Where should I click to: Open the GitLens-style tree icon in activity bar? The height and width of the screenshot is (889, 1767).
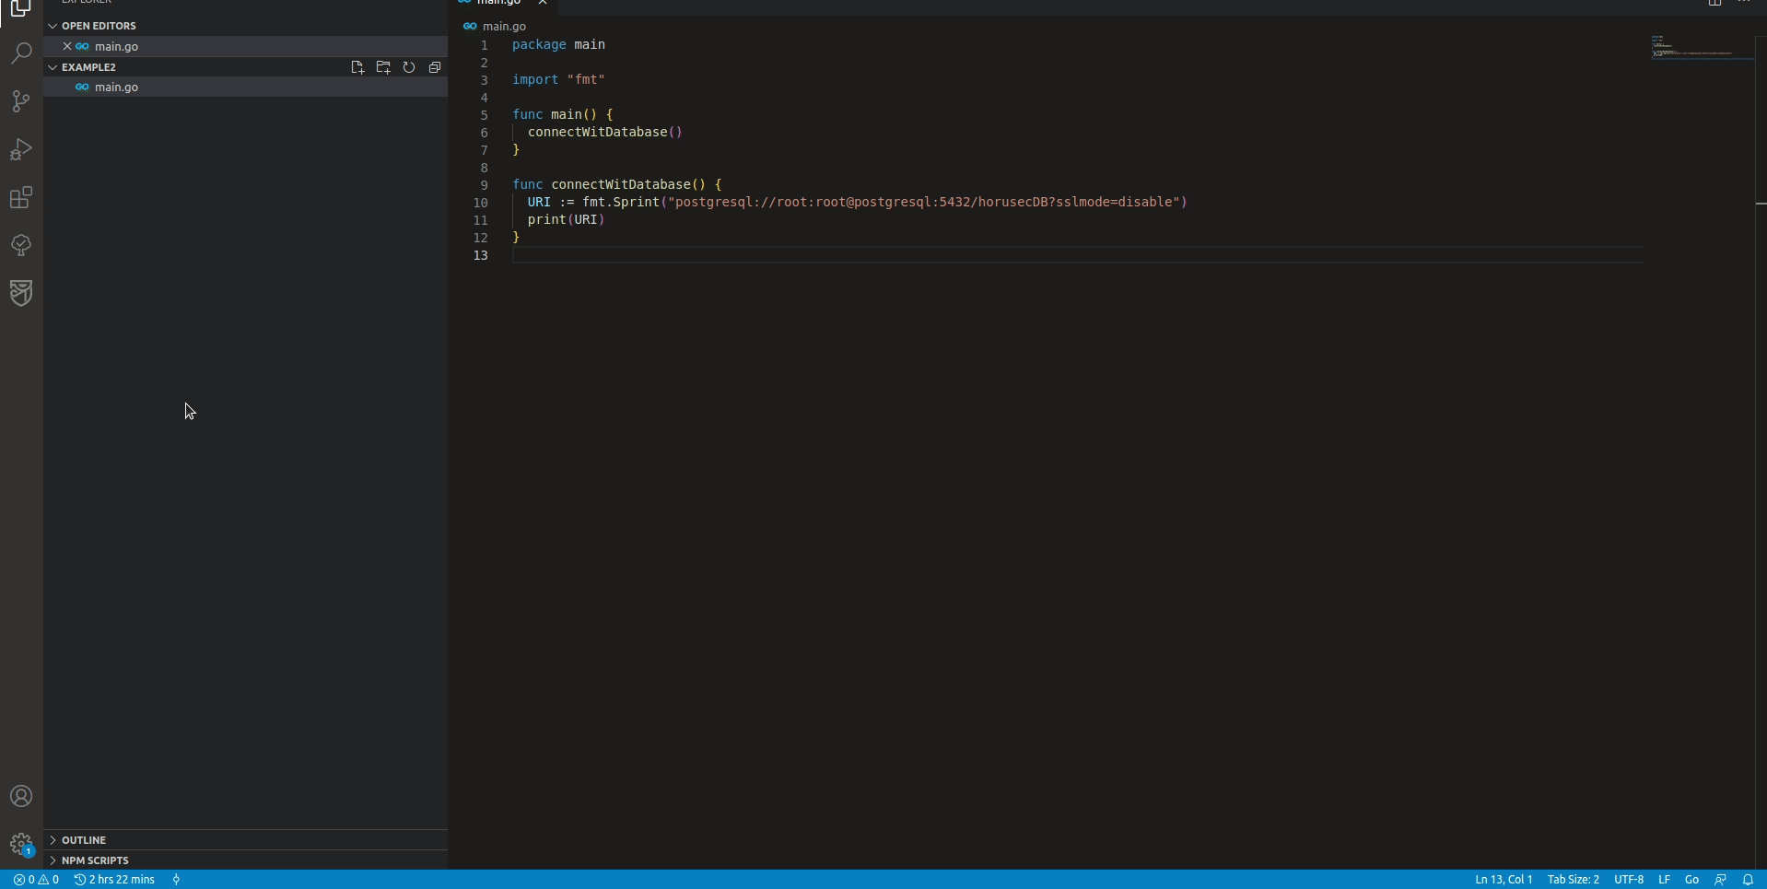(x=21, y=245)
